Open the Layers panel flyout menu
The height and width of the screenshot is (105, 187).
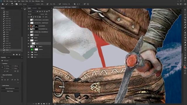[x=51, y=8]
